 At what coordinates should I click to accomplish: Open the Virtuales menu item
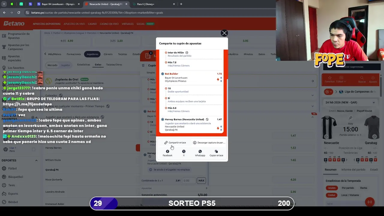coord(127,24)
